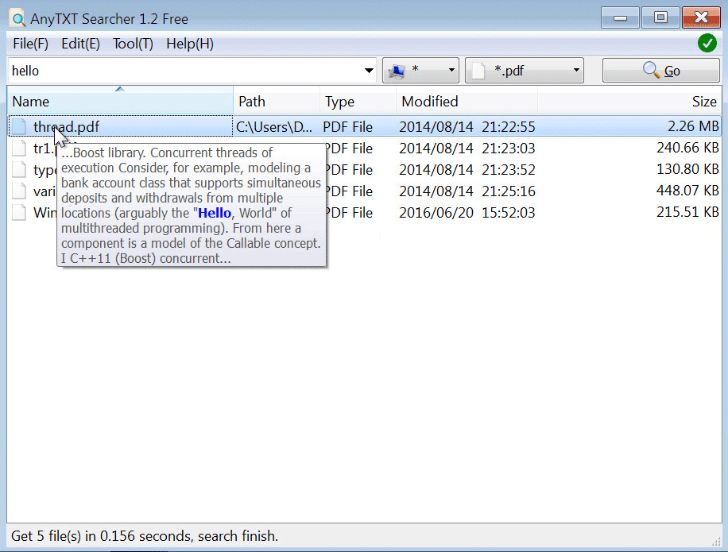Click PDF File type in thread.pdf row

[348, 126]
